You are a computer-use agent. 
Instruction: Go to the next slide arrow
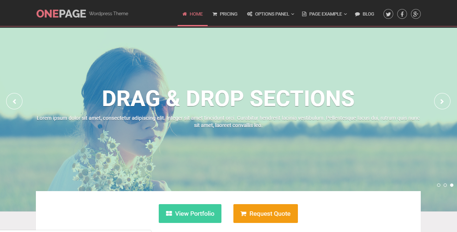(442, 101)
